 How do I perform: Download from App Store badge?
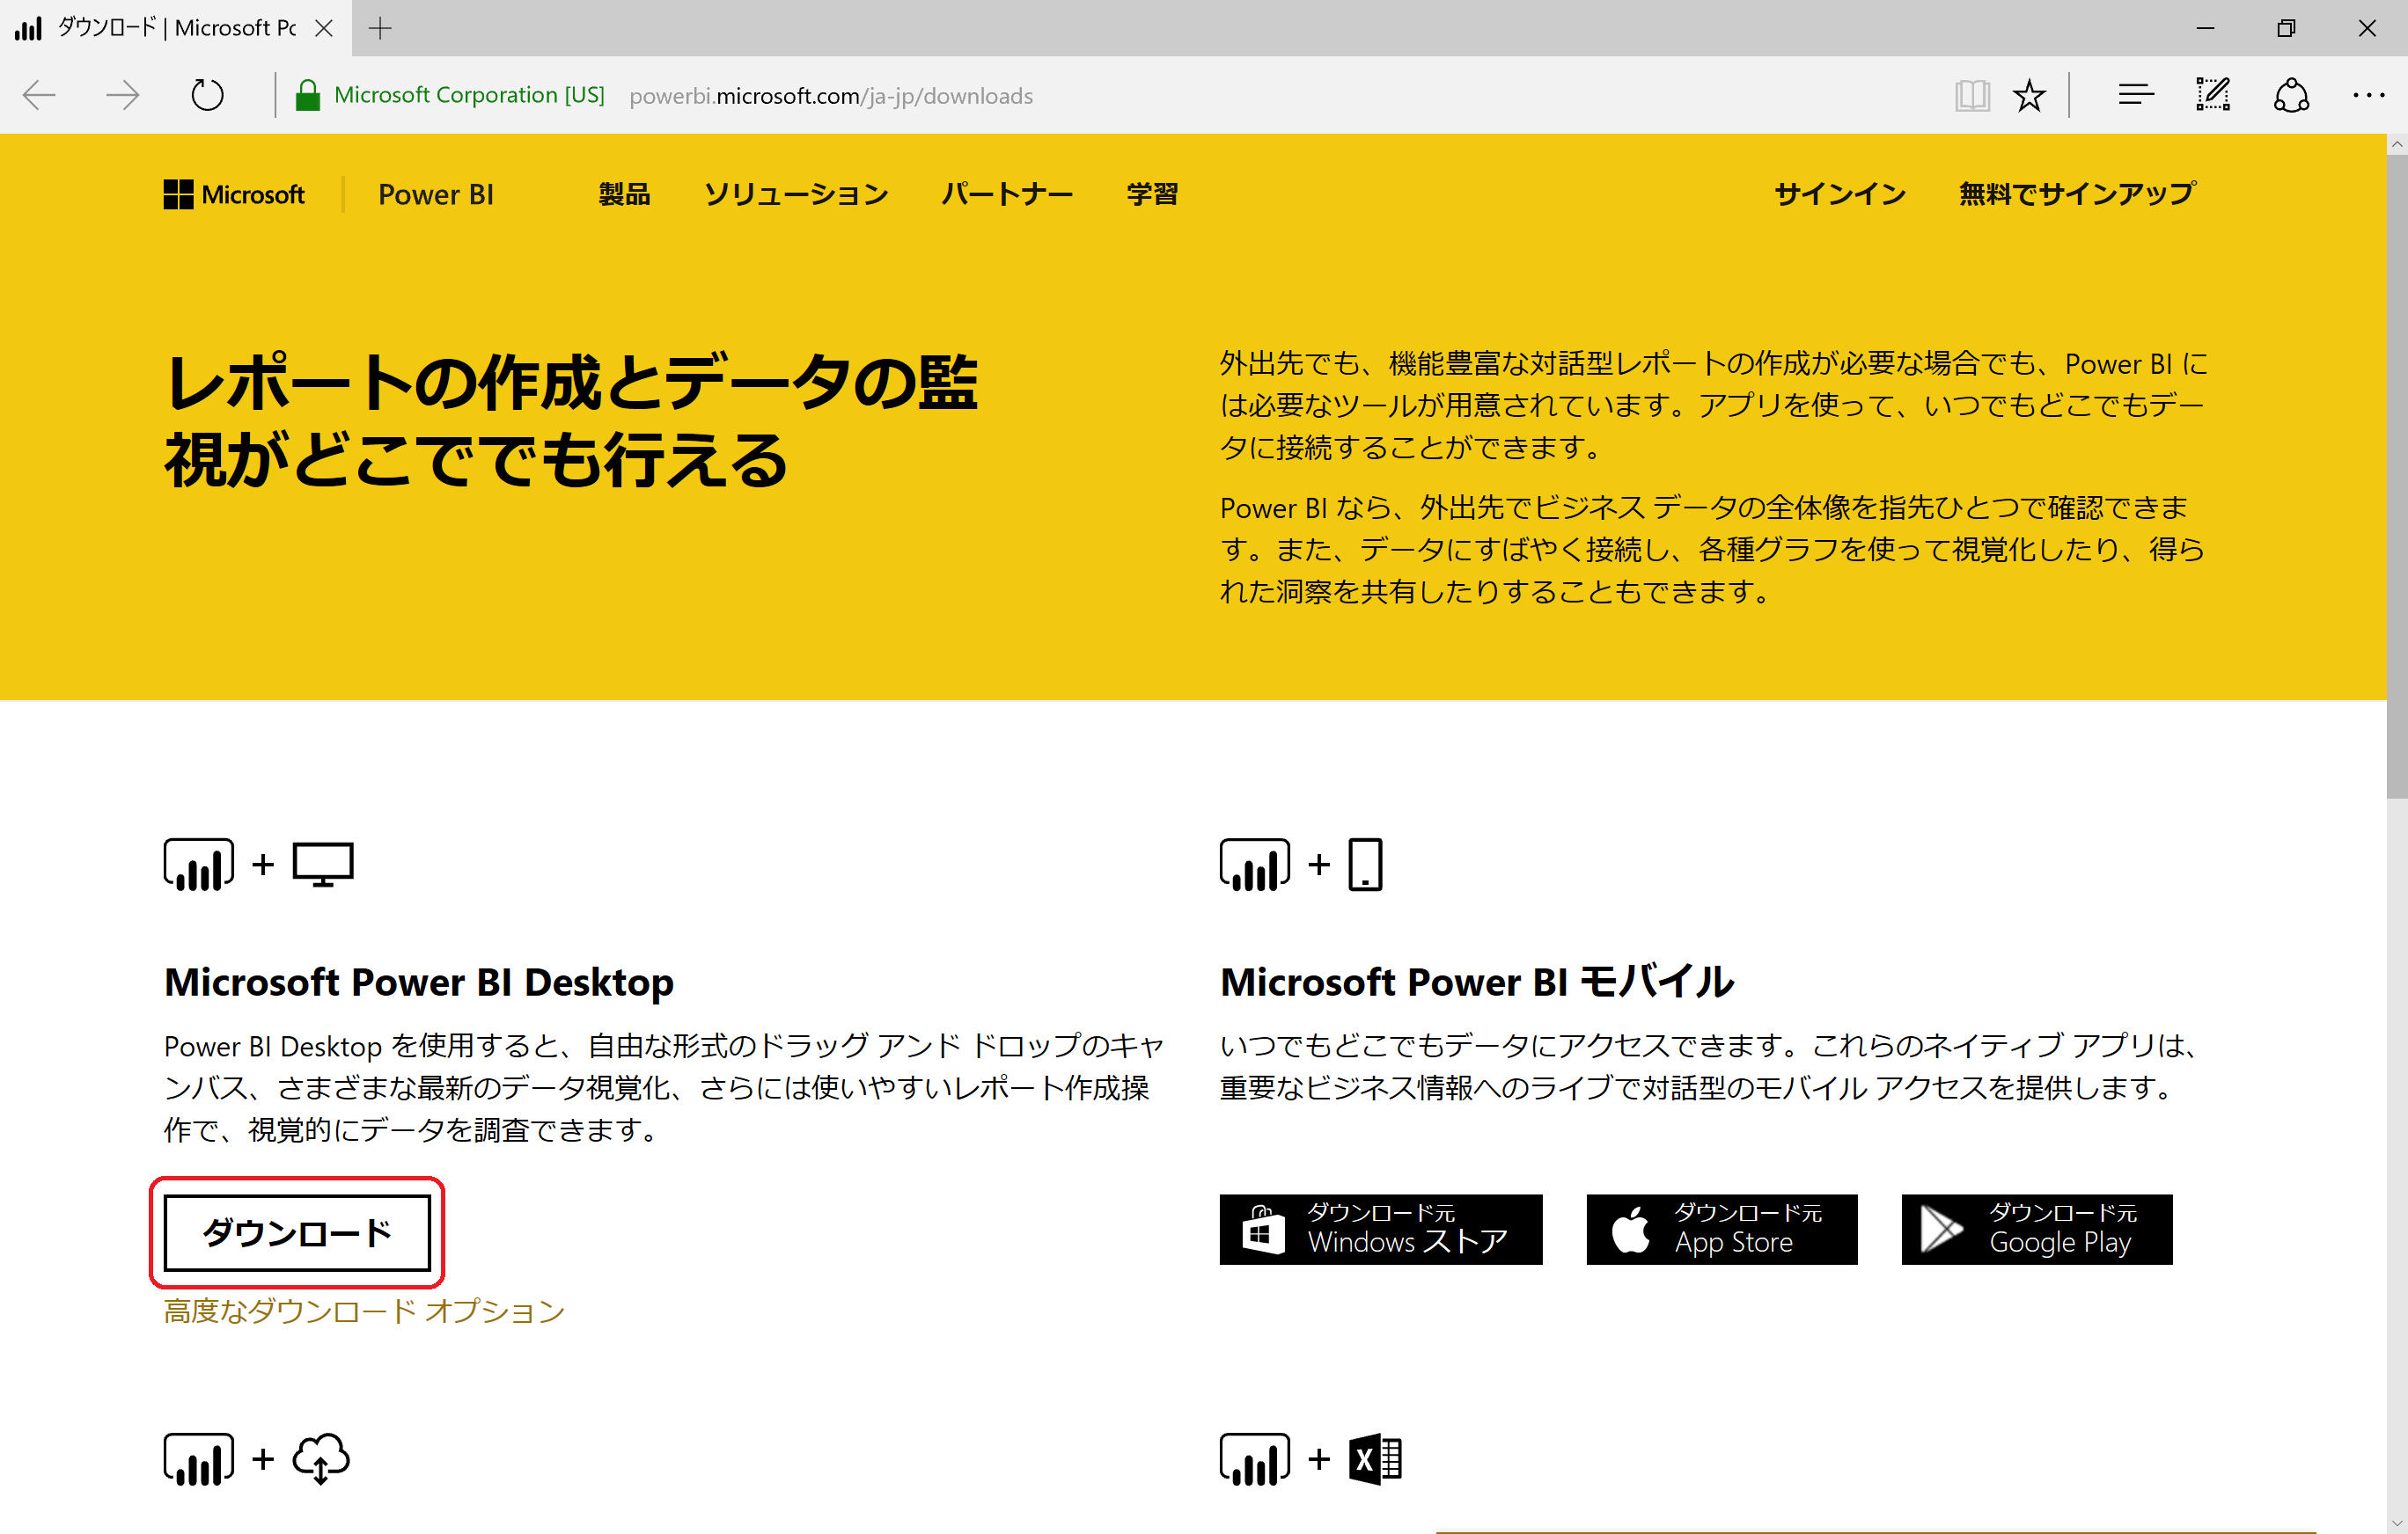[x=1721, y=1231]
